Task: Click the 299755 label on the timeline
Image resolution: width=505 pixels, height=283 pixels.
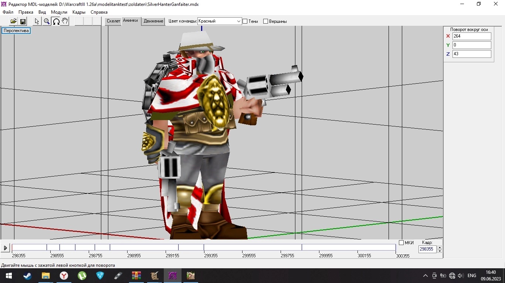Action: [287, 256]
